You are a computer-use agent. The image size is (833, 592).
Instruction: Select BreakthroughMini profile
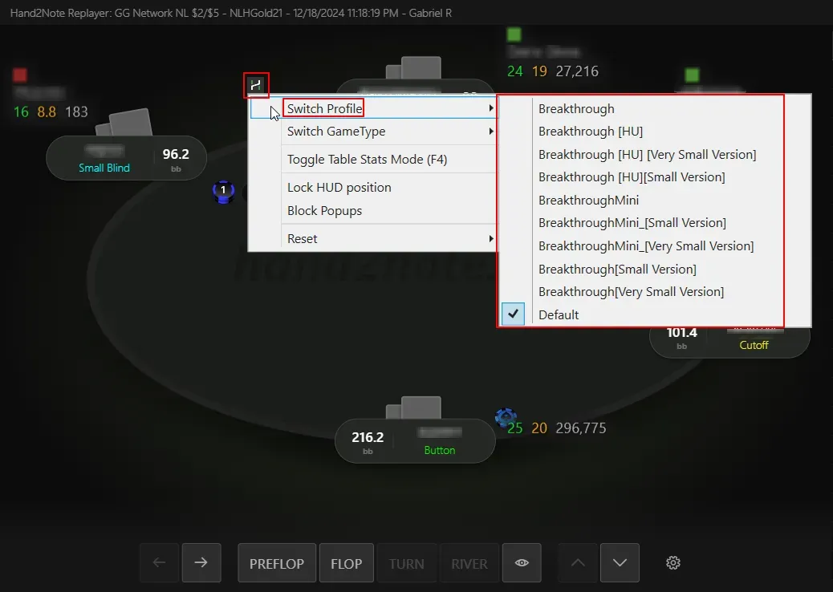[x=588, y=200]
